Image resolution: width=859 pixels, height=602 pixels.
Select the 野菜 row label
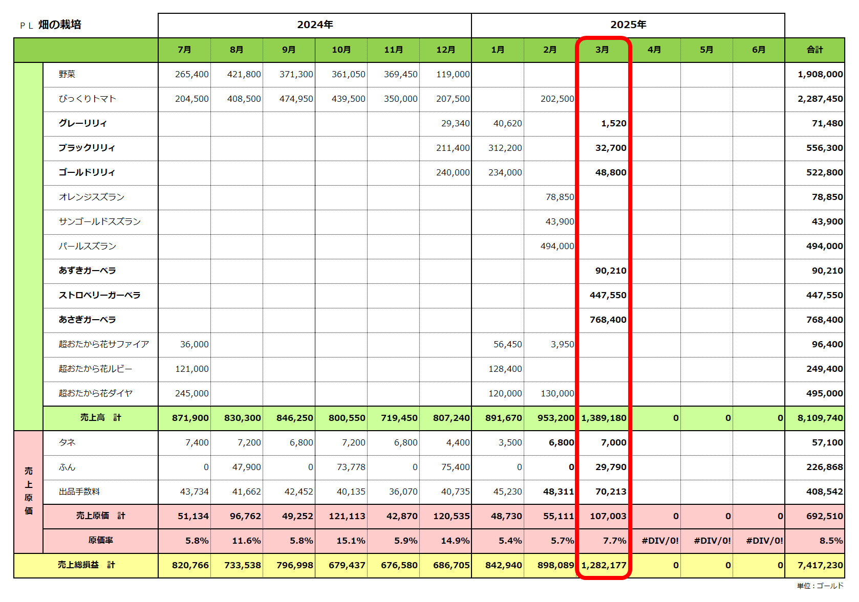pos(67,74)
